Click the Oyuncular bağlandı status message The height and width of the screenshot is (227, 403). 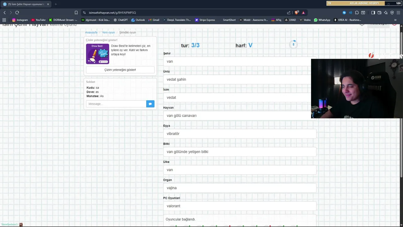(181, 219)
